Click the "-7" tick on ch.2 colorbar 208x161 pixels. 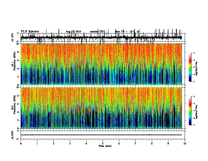(x=194, y=125)
